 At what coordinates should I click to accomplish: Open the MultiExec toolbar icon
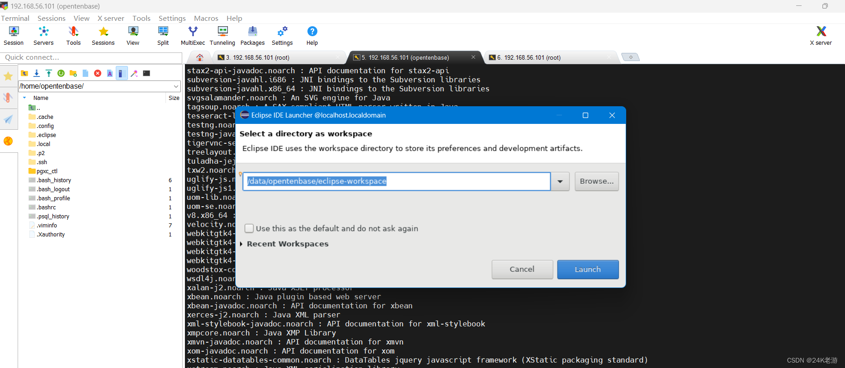click(193, 36)
